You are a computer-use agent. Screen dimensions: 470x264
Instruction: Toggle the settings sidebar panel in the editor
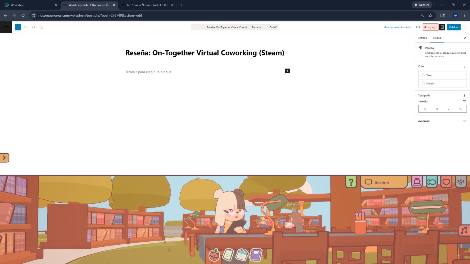(x=442, y=27)
